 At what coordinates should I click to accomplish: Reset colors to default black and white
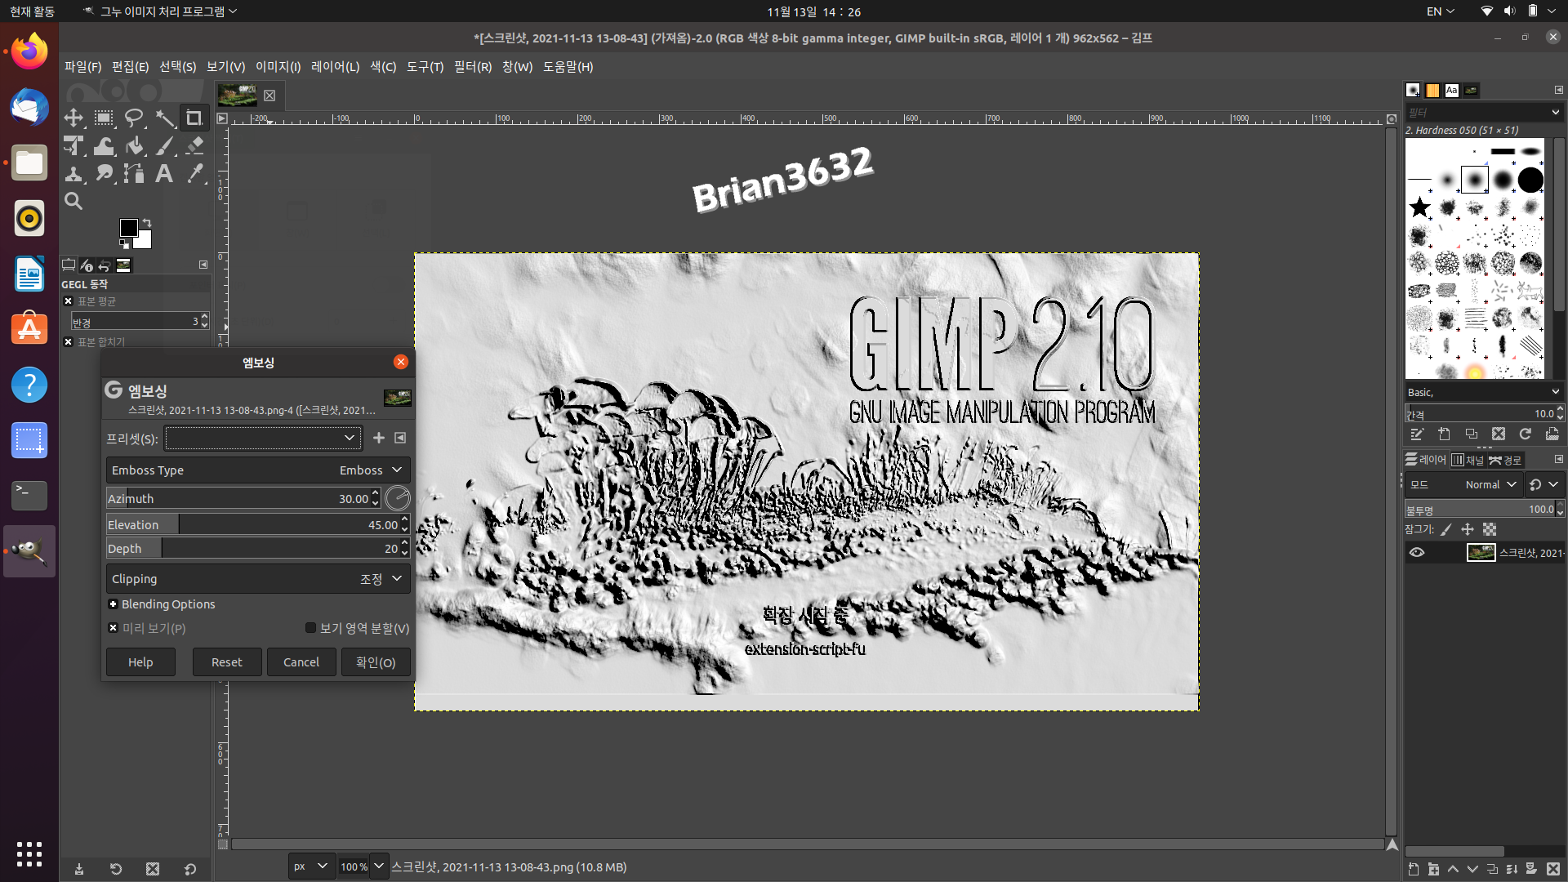point(124,243)
